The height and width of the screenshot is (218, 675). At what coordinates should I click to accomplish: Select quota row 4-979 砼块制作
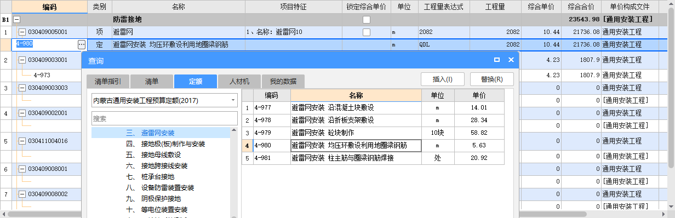pos(373,133)
